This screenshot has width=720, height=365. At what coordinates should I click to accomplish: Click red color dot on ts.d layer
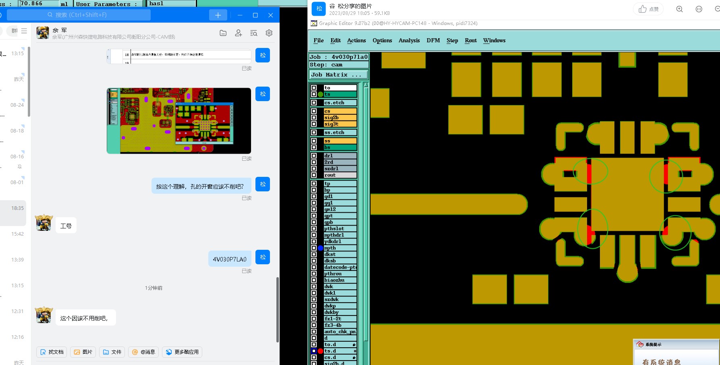tap(320, 351)
